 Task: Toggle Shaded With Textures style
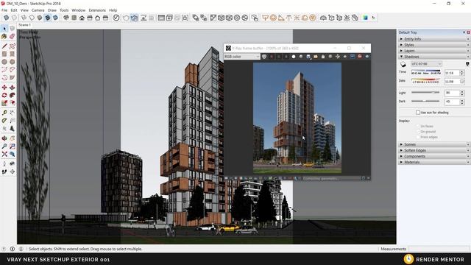pos(47,18)
